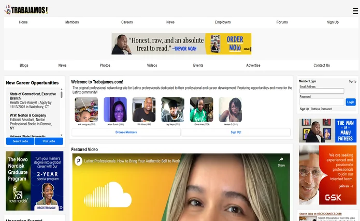The height and width of the screenshot is (221, 360).
Task: Click The Man of Many Fathers ad
Action: pos(328,130)
